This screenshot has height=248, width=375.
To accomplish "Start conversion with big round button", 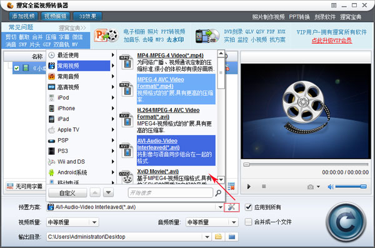I will coord(346,222).
